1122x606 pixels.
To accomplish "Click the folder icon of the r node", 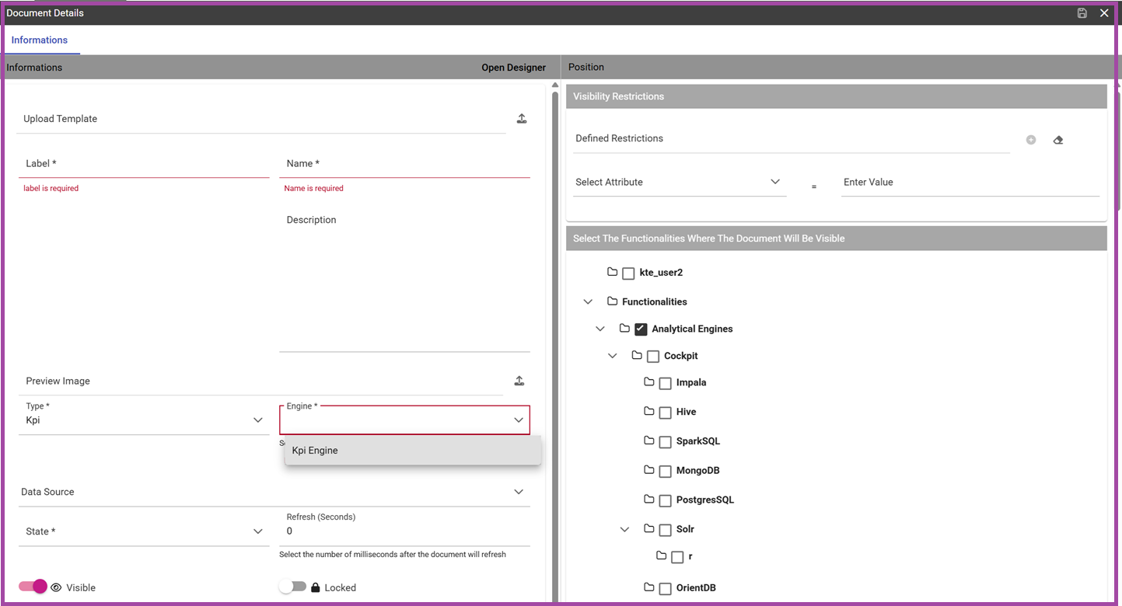I will 662,555.
